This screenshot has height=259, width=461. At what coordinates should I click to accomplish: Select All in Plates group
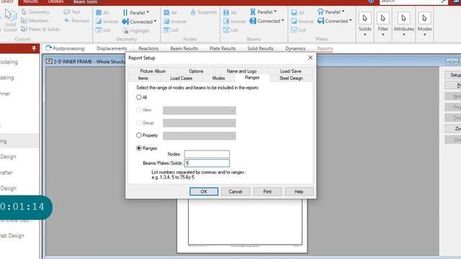click(x=298, y=13)
